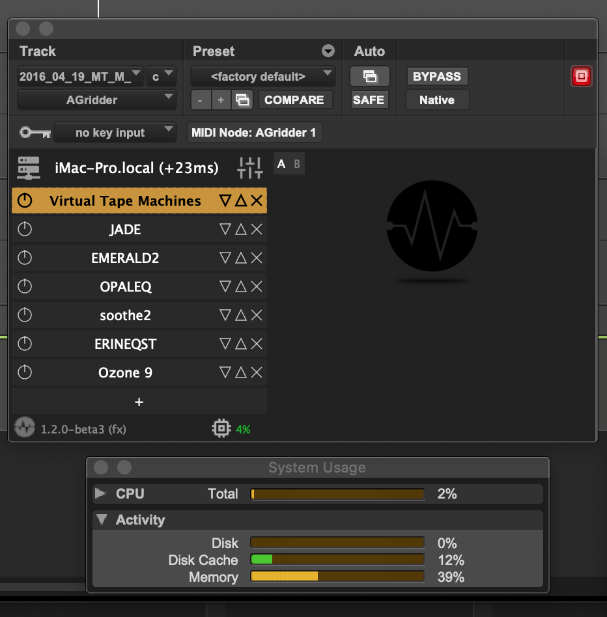Remove the Ozone 9 plugin
The image size is (607, 617).
(257, 372)
